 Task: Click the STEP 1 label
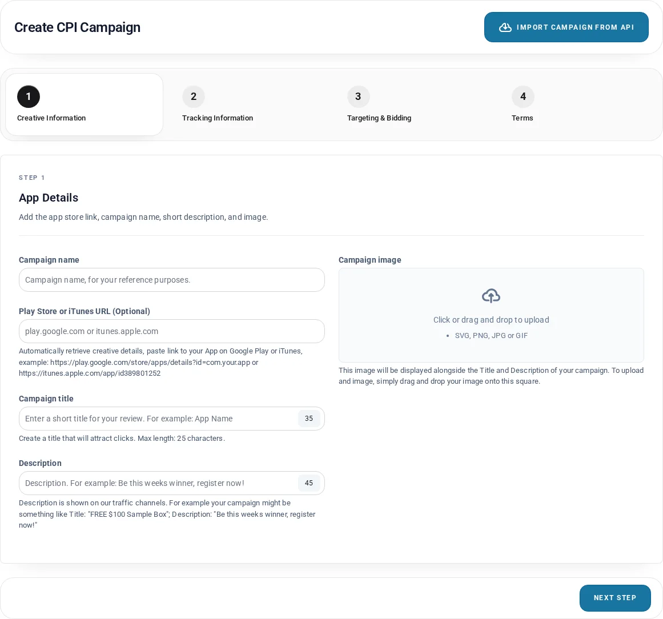click(x=32, y=178)
